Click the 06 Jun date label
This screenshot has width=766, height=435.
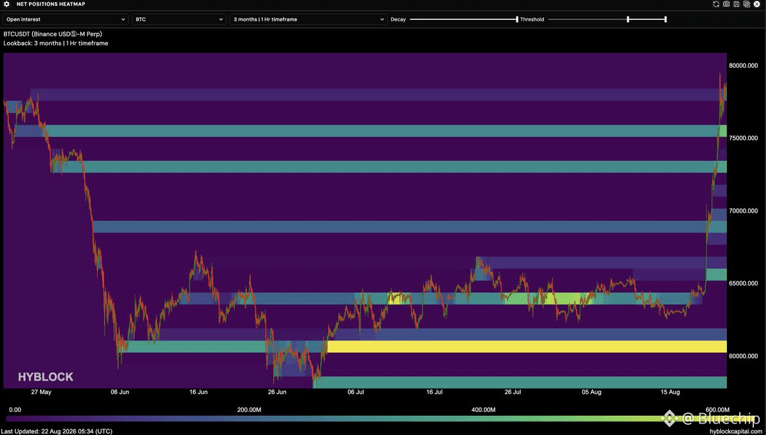pyautogui.click(x=119, y=392)
